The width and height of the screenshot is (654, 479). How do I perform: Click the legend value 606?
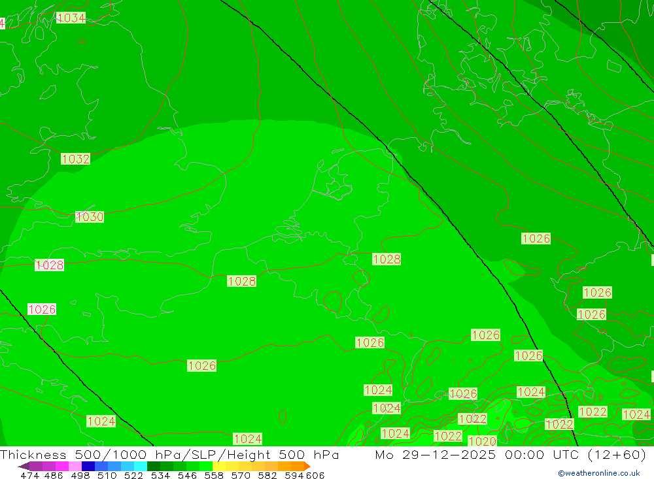[x=315, y=475]
